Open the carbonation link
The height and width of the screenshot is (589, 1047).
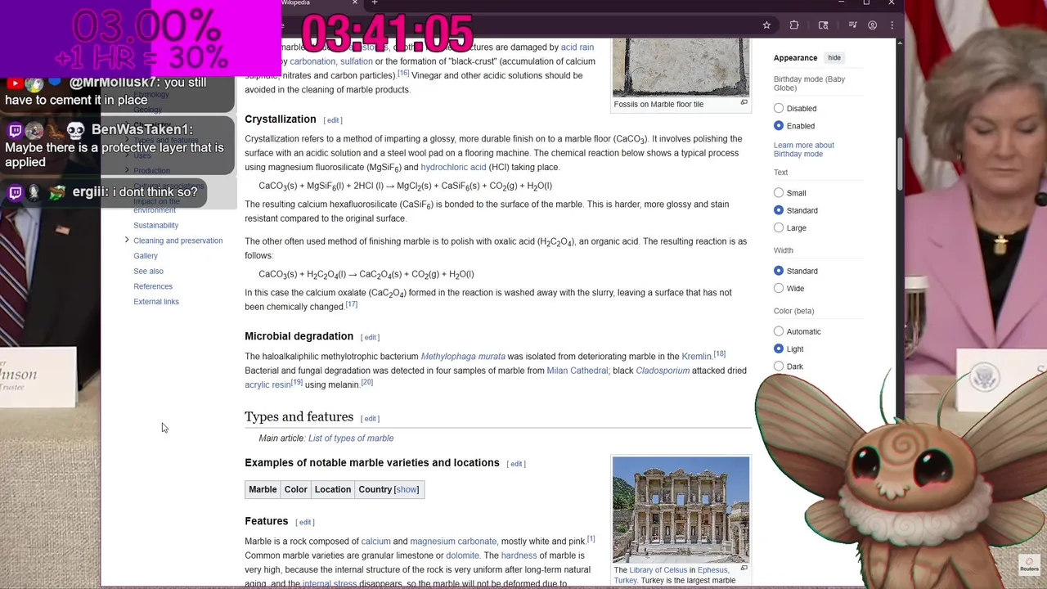tap(312, 61)
